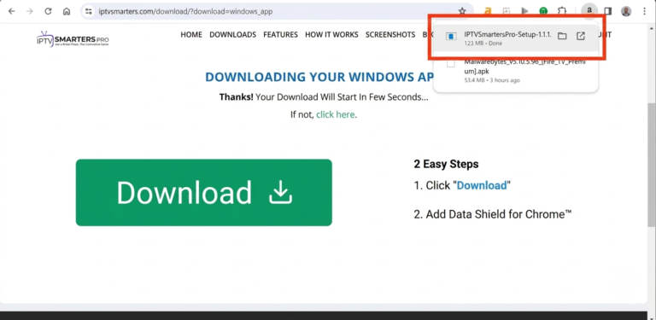Open the browser side panel
The image size is (656, 320).
pos(608,11)
